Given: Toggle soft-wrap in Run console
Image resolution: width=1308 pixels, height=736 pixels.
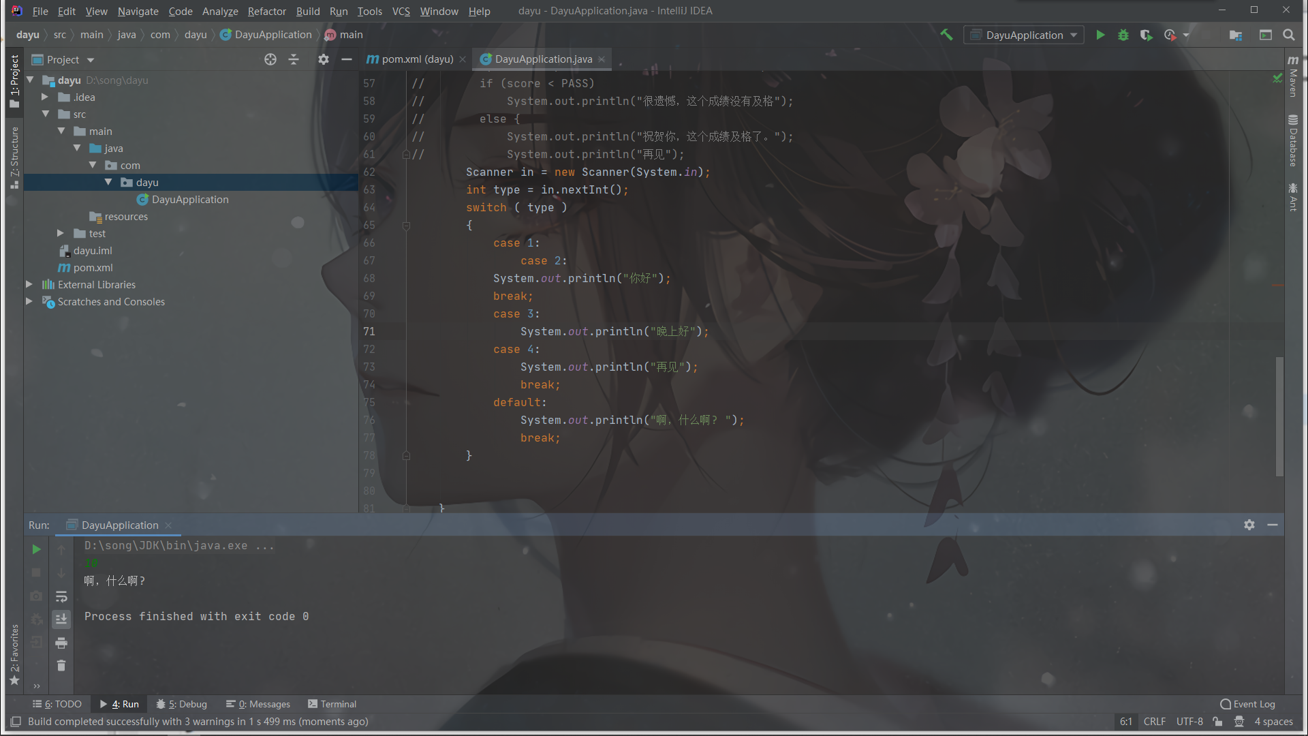Looking at the screenshot, I should pyautogui.click(x=61, y=596).
